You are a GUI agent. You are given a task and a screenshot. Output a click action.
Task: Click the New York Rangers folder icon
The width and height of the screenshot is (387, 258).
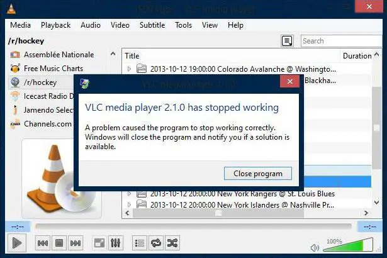pyautogui.click(x=142, y=194)
